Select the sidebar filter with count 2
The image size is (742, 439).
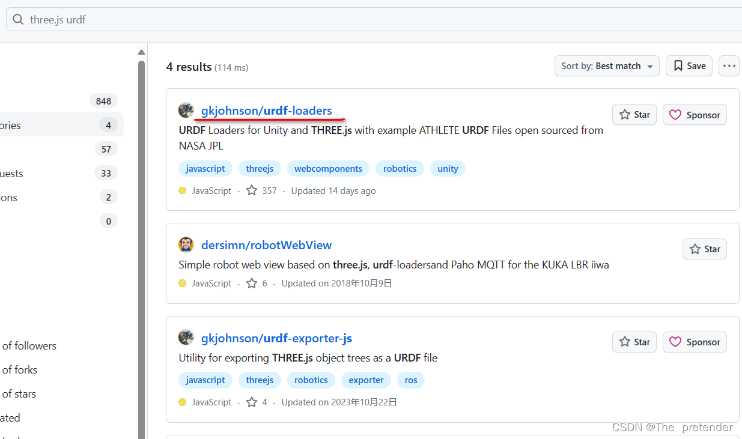[61, 197]
